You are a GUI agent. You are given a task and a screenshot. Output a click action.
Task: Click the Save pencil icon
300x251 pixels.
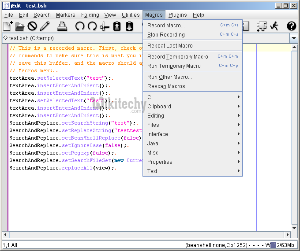point(45,26)
